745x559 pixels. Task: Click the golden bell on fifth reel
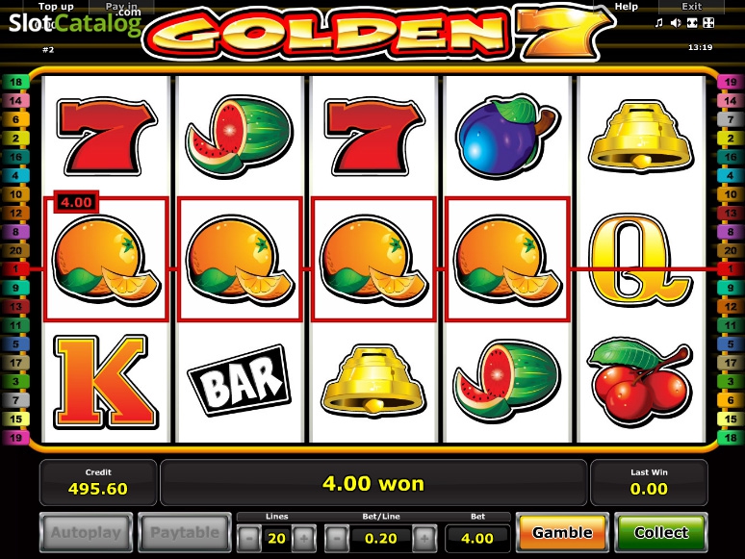[640, 136]
